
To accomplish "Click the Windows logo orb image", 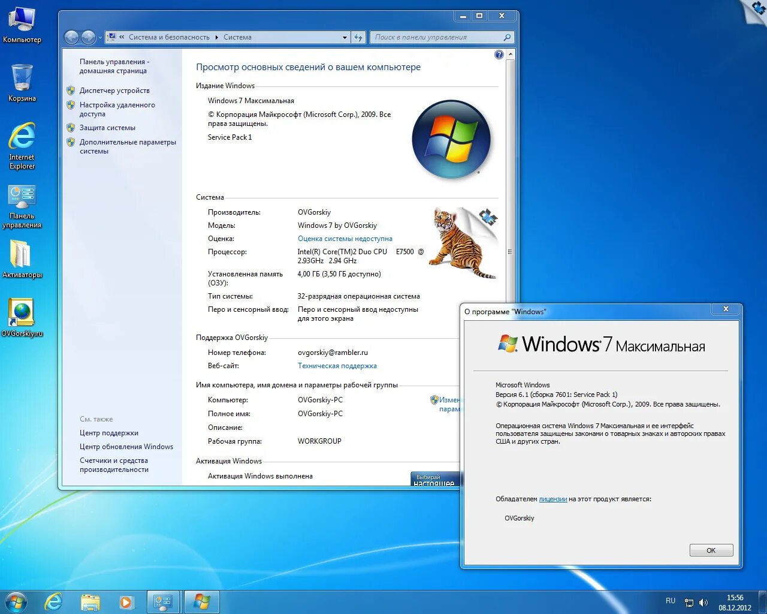I will [451, 139].
